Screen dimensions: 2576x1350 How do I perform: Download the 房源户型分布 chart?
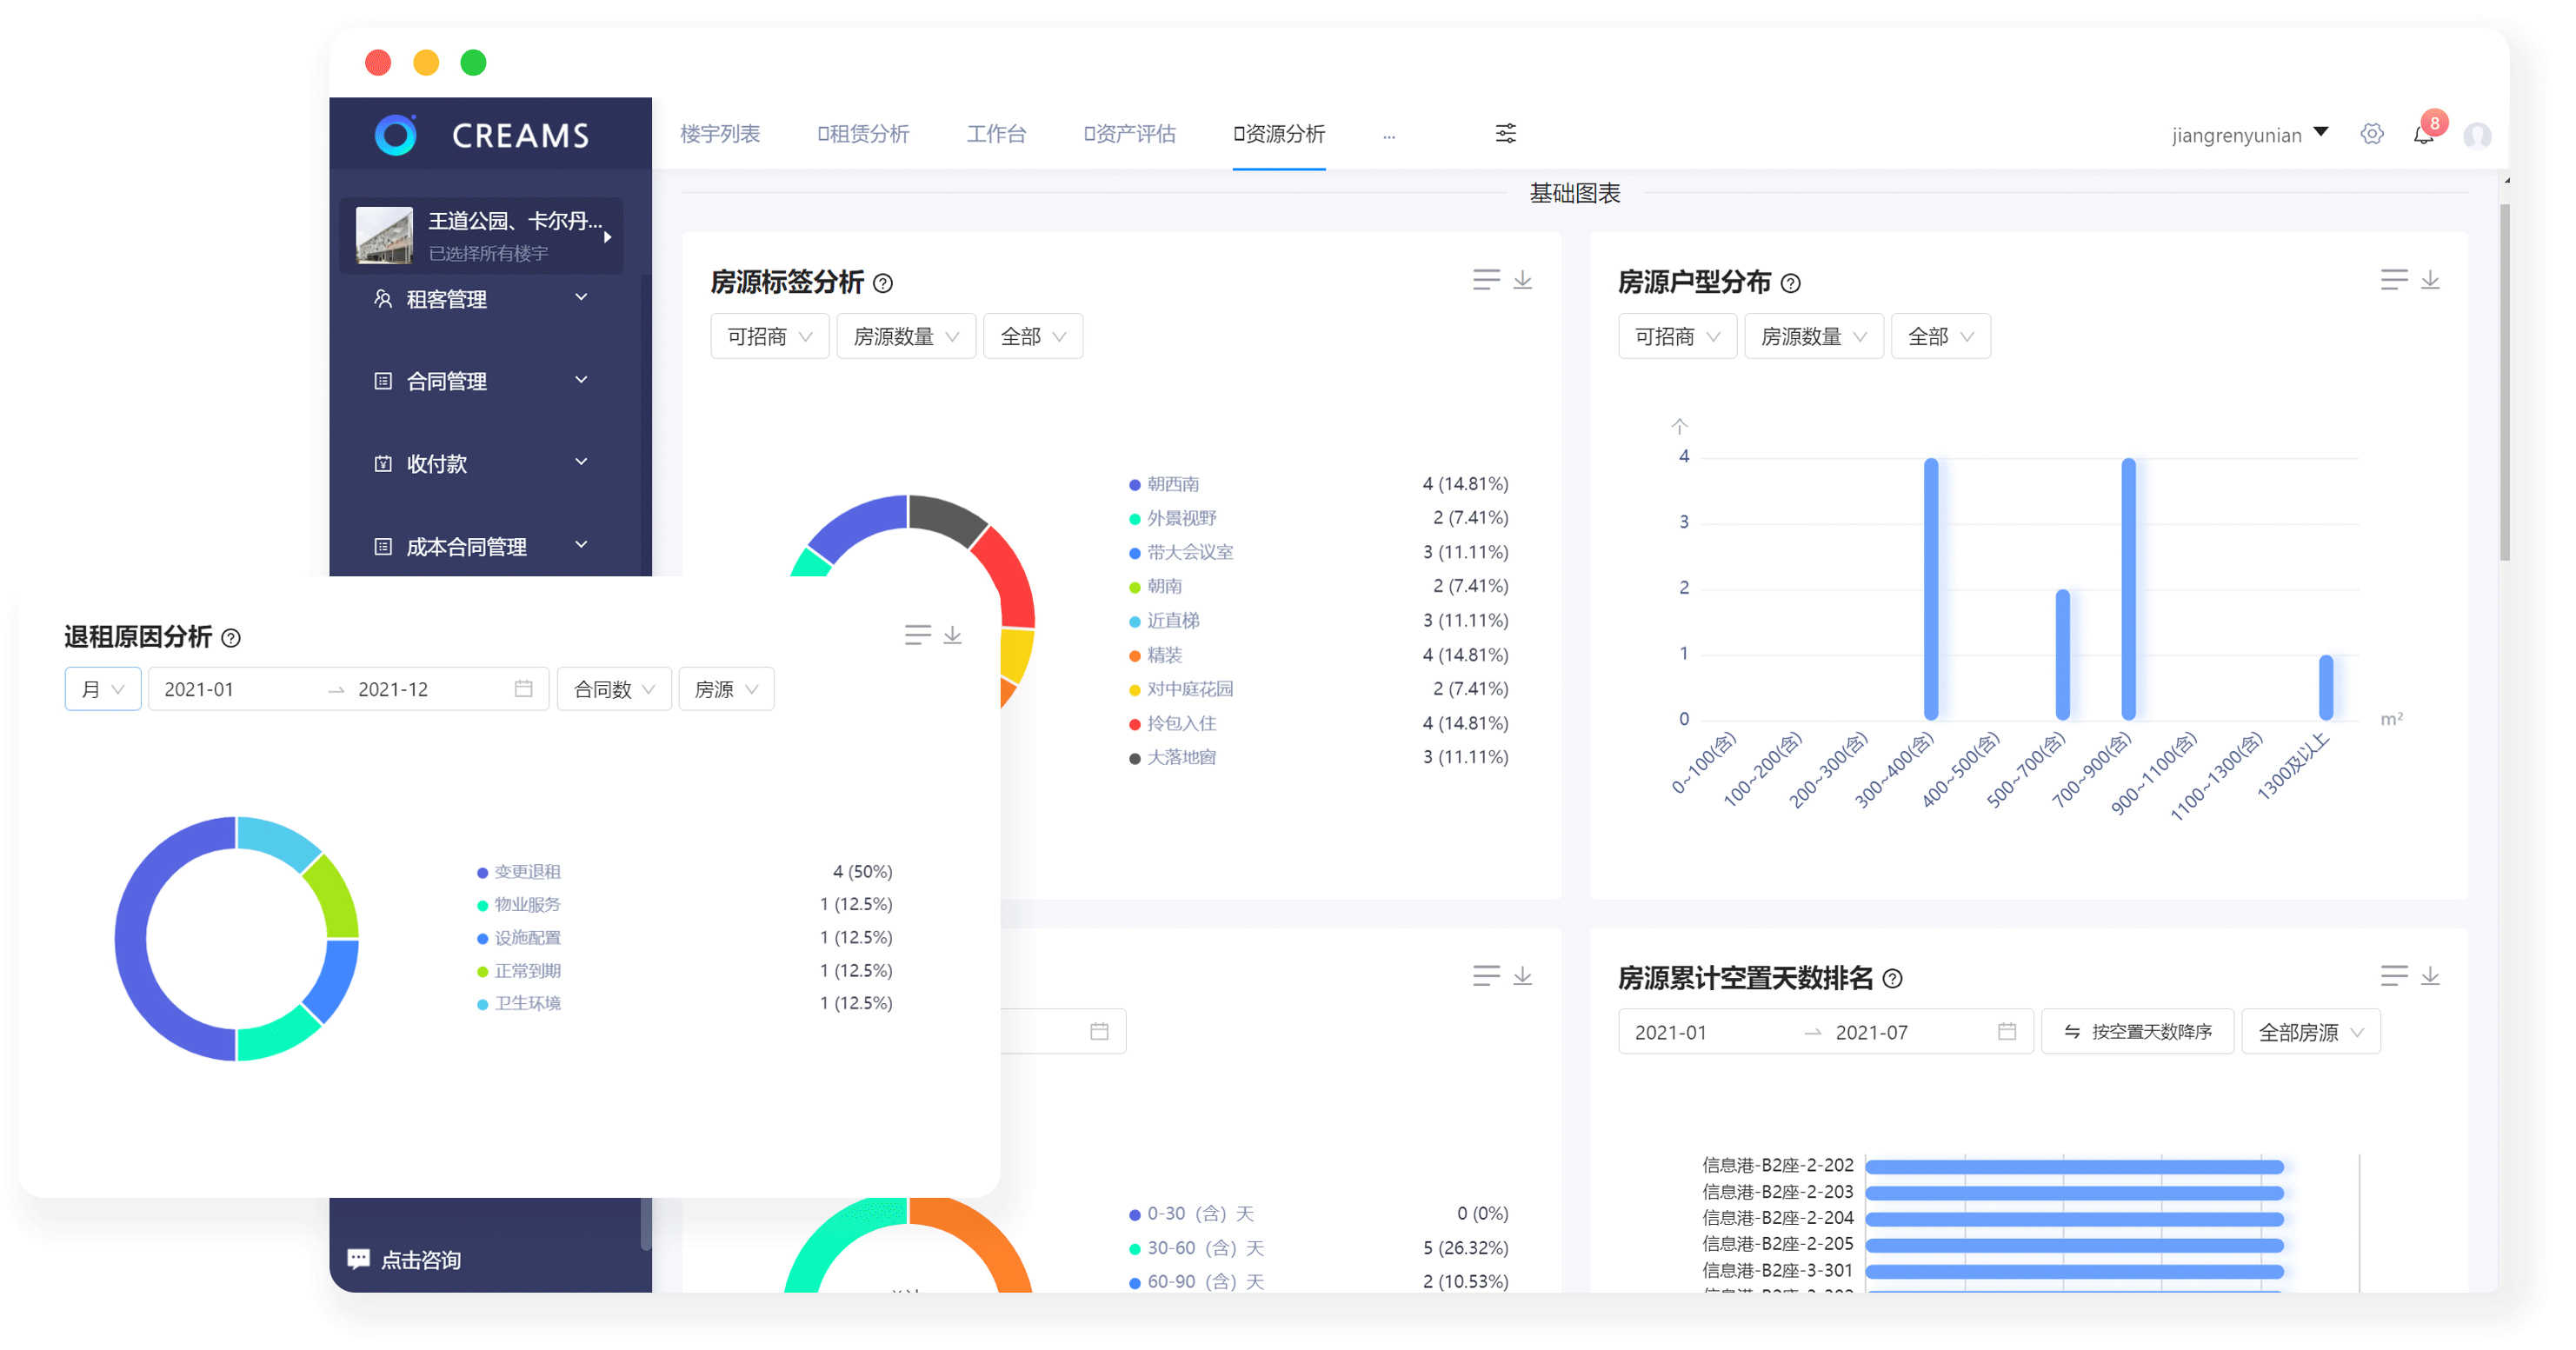pyautogui.click(x=2429, y=280)
